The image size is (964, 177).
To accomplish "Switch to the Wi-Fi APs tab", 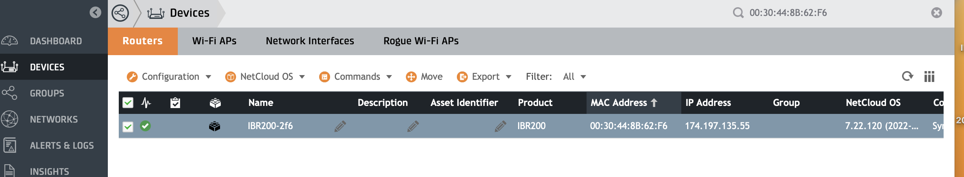I will pyautogui.click(x=215, y=41).
